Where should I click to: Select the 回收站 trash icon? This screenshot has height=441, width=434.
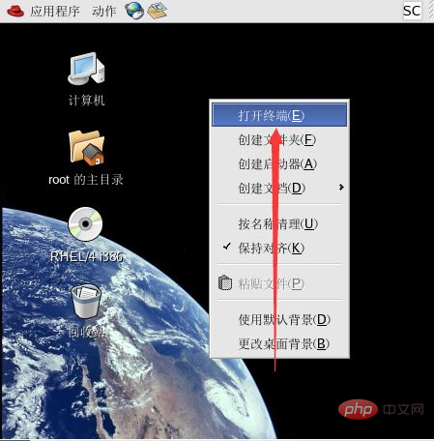click(86, 302)
